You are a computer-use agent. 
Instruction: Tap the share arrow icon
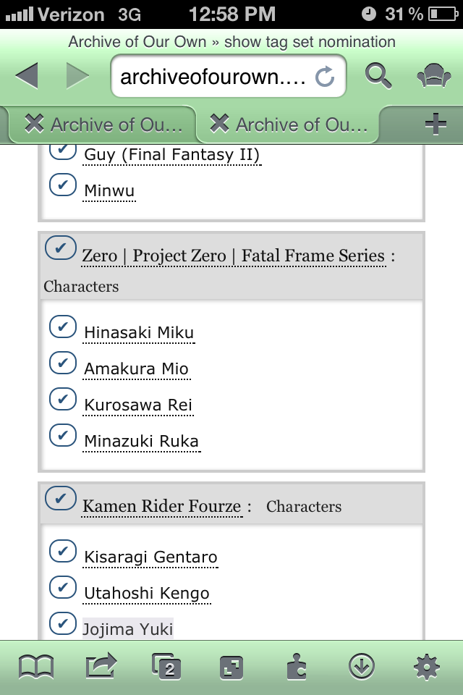(101, 666)
